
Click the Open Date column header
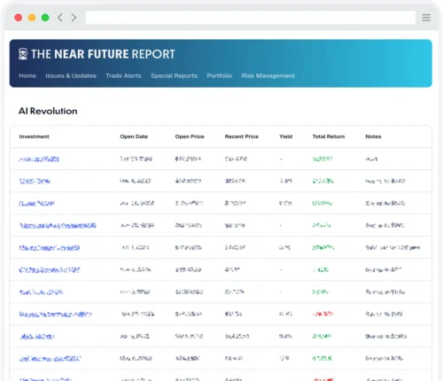pyautogui.click(x=134, y=136)
